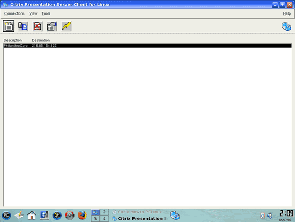Activate Citrix Presentation taskbar entry
Screen dimensions: 295x222
tap(139, 218)
